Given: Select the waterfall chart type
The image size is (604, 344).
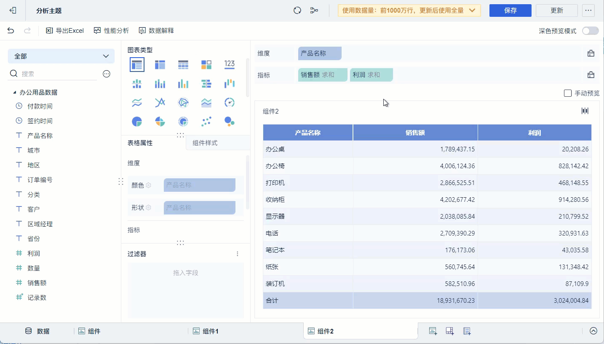Looking at the screenshot, I should [x=230, y=84].
